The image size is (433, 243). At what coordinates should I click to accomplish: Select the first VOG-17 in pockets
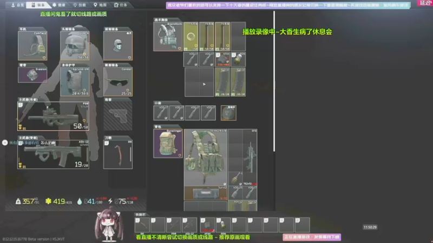(161, 113)
